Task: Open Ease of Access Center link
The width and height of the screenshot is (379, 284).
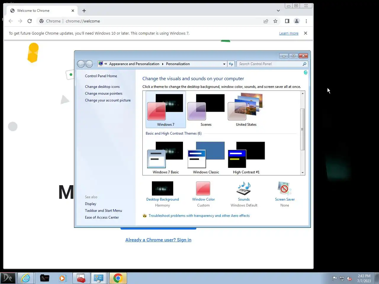Action: [x=102, y=217]
